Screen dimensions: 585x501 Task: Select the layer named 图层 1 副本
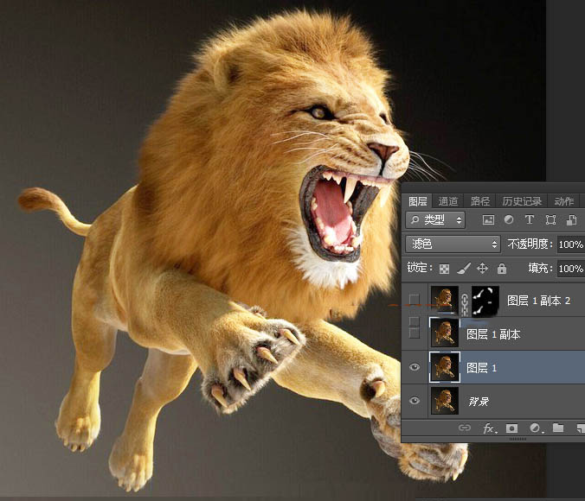[493, 334]
